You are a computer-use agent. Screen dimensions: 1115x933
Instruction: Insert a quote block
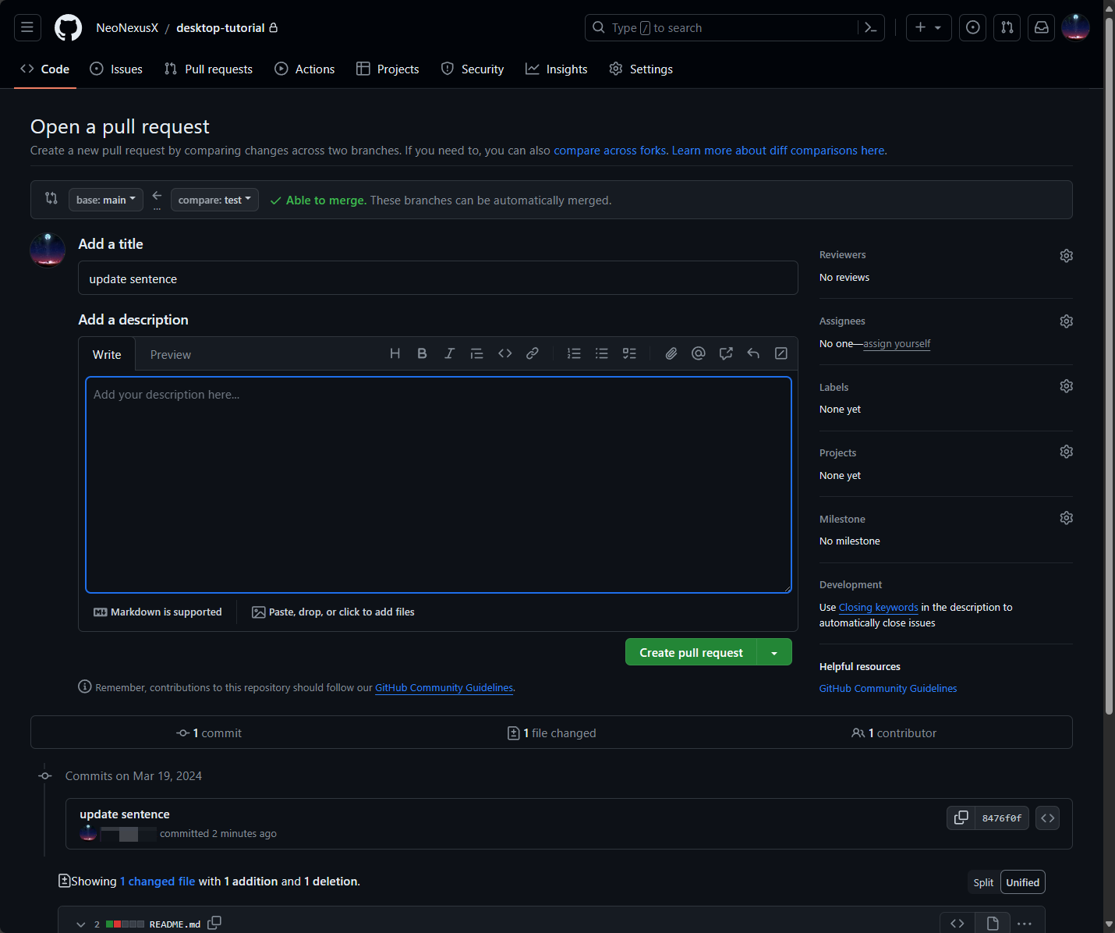(476, 353)
